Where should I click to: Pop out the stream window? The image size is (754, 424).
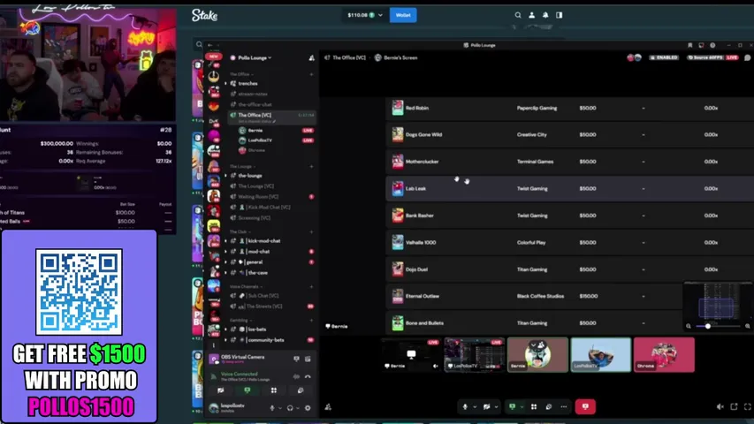pos(734,406)
